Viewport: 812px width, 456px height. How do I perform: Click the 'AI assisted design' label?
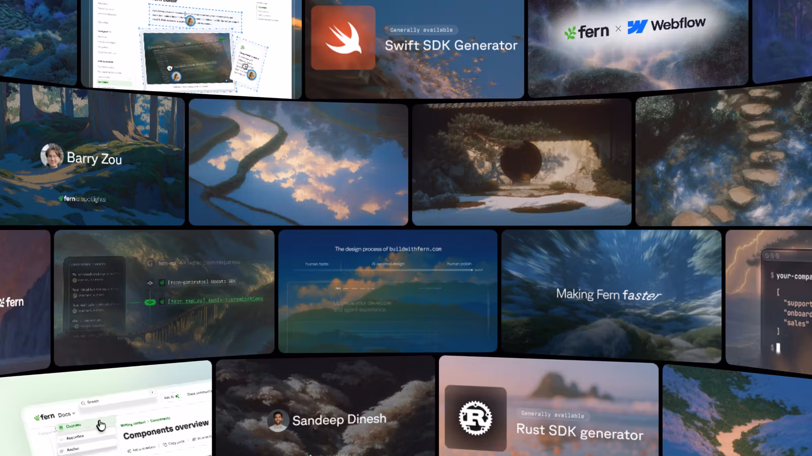388,264
